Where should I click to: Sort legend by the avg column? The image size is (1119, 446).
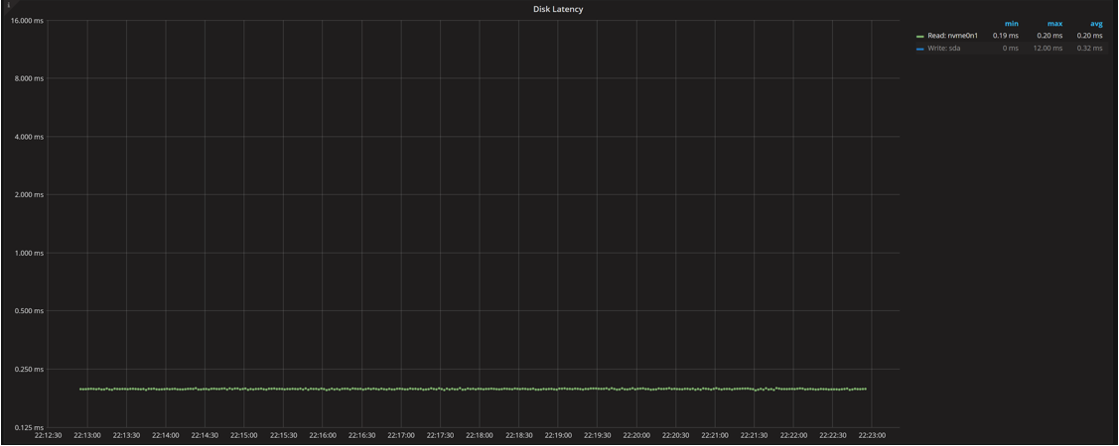pos(1096,23)
